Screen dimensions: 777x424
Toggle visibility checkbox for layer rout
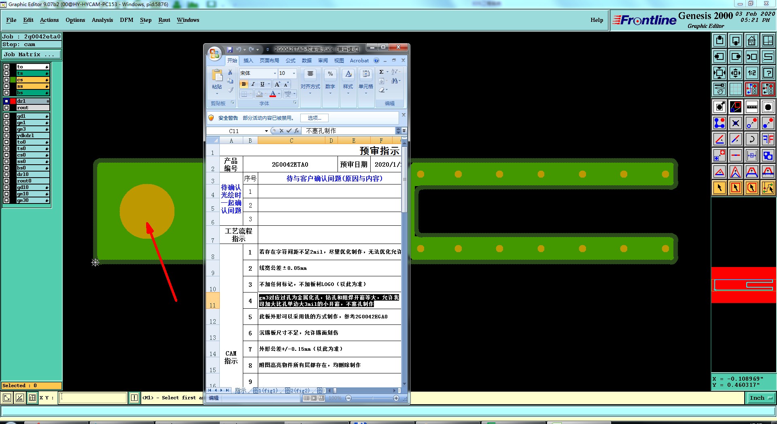pyautogui.click(x=6, y=108)
